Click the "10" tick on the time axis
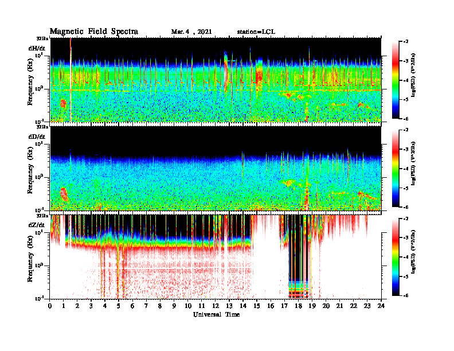Image resolution: width=454 pixels, height=351 pixels. pyautogui.click(x=188, y=306)
